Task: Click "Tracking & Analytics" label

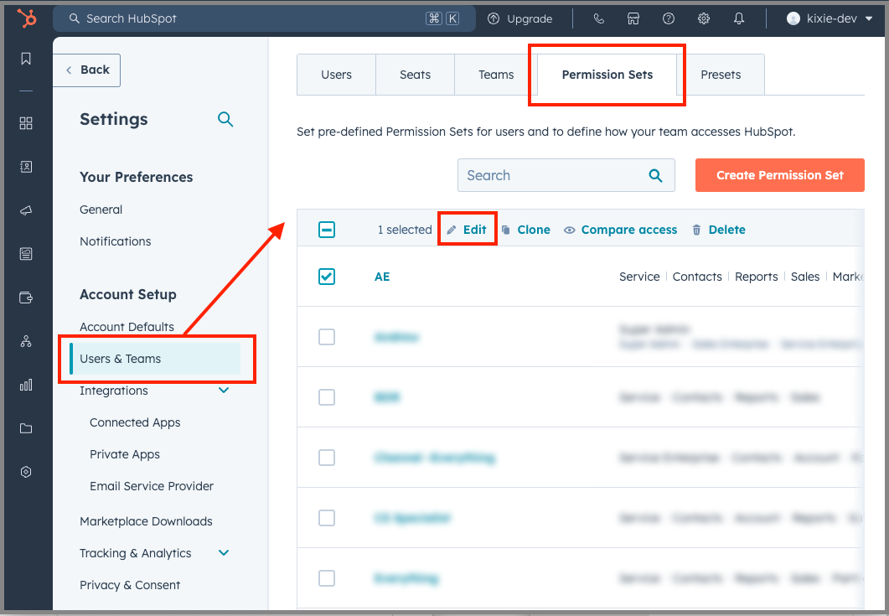Action: (136, 553)
